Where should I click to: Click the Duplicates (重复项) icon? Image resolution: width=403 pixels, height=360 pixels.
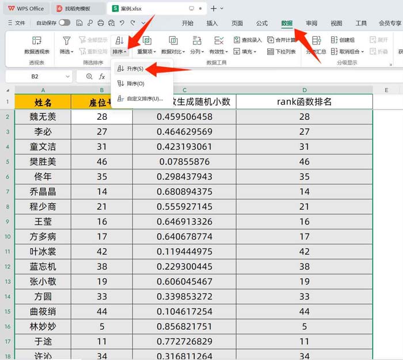(x=146, y=40)
